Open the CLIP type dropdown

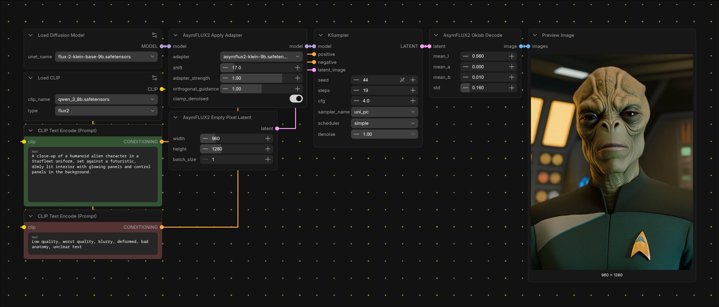coord(106,111)
